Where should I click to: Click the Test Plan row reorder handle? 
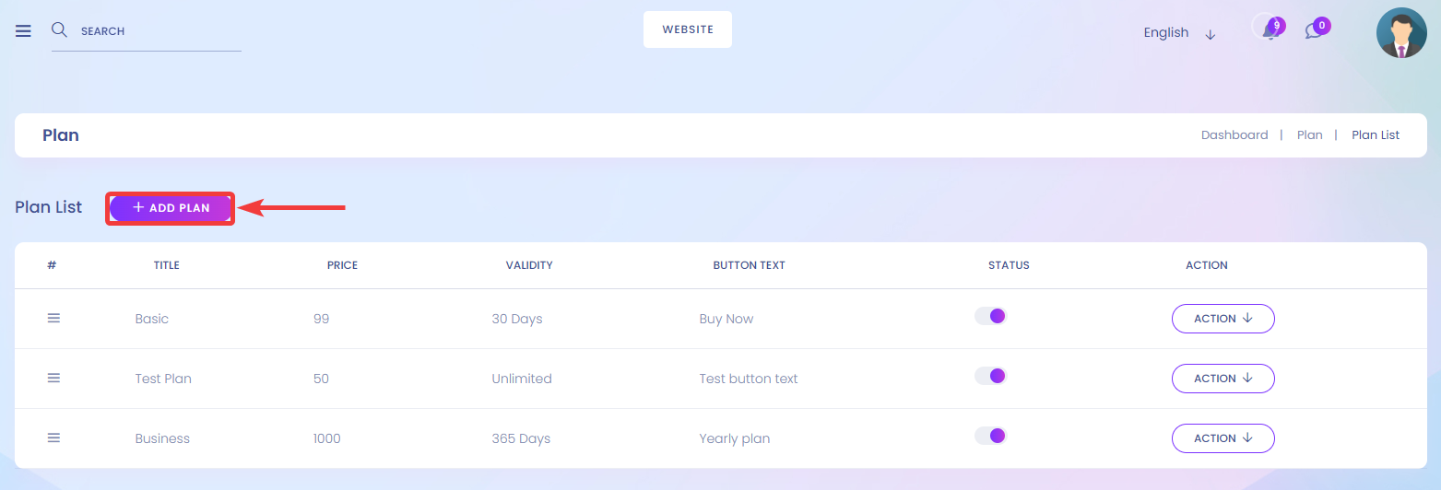coord(53,378)
